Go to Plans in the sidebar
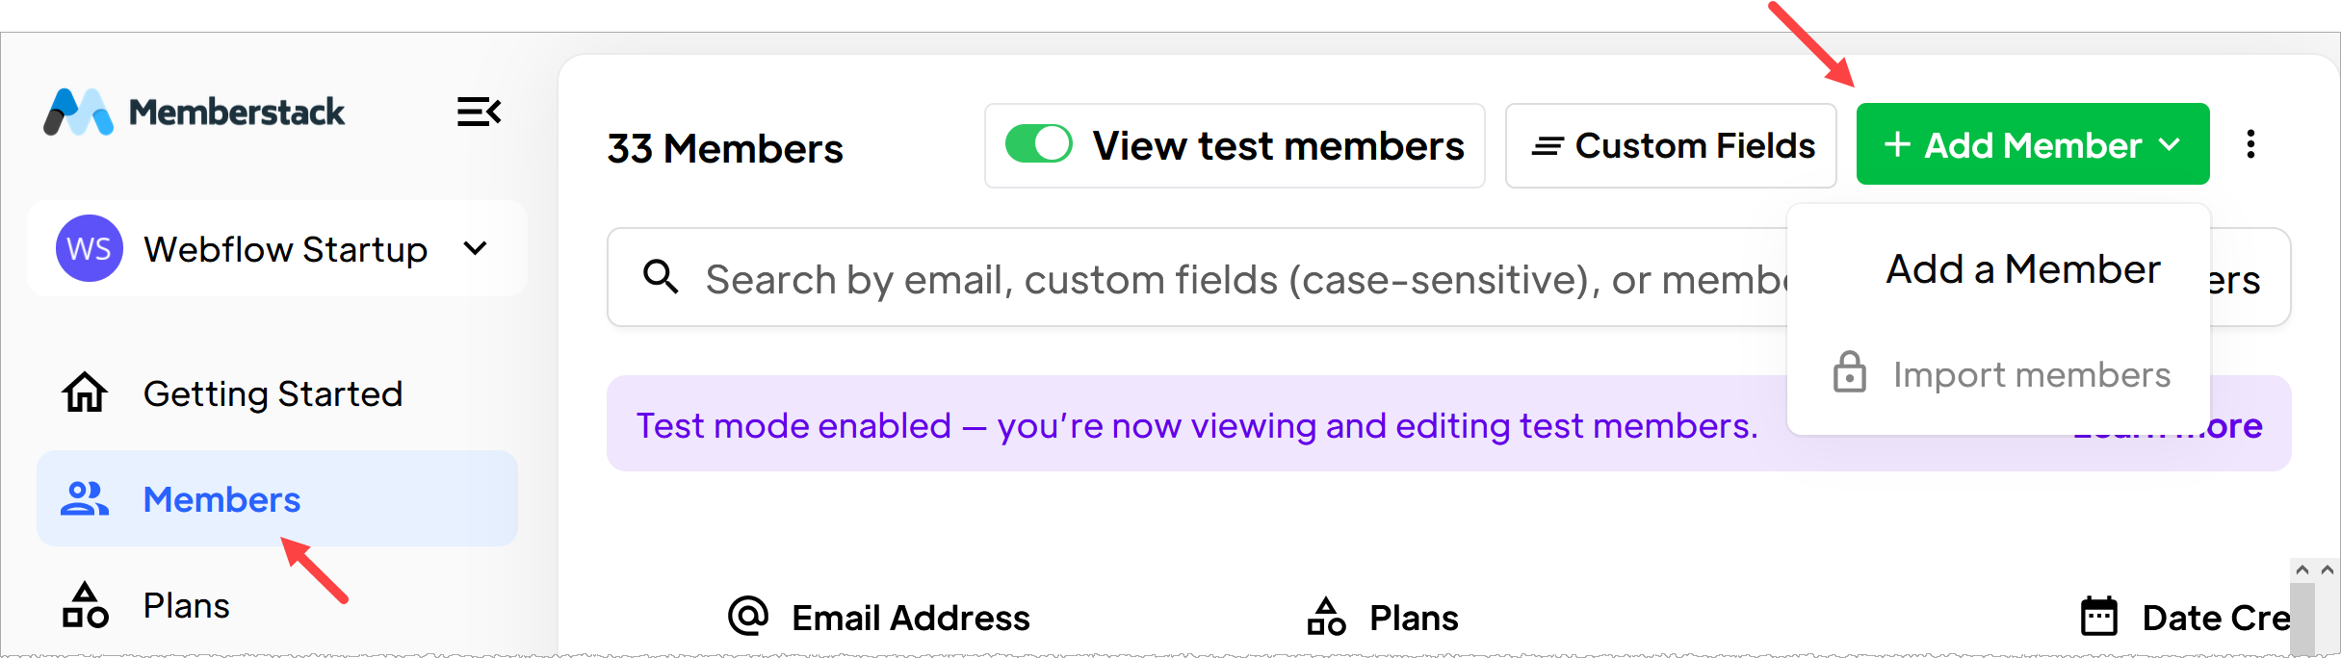Viewport: 2341px width, 658px height. click(186, 605)
